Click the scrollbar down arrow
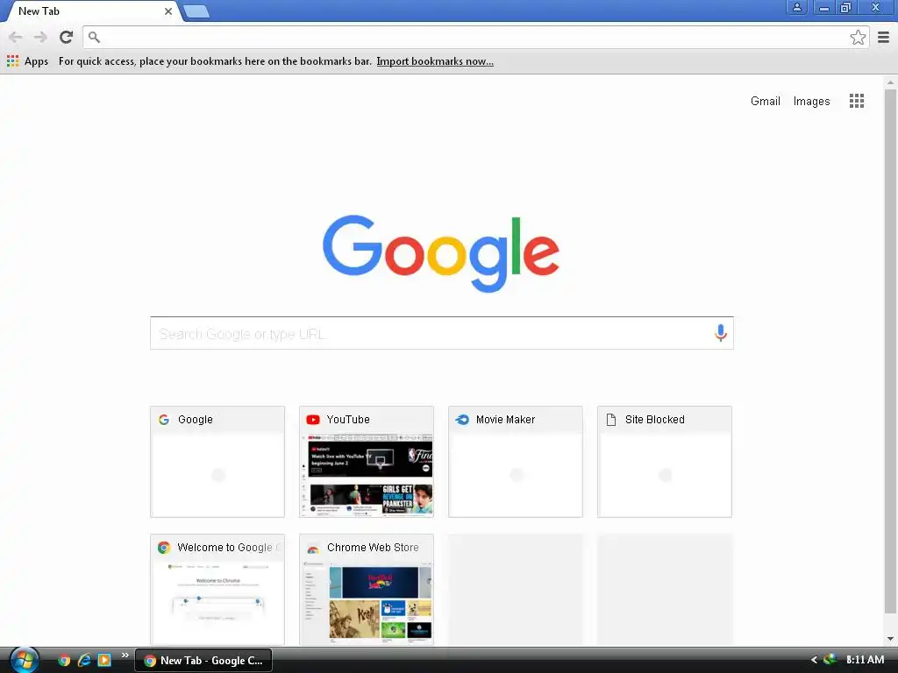Screen dimensions: 898x673 click(x=890, y=639)
